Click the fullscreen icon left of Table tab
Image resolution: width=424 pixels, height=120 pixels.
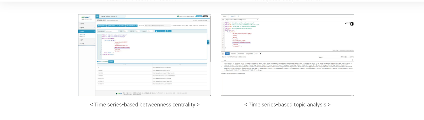point(223,54)
